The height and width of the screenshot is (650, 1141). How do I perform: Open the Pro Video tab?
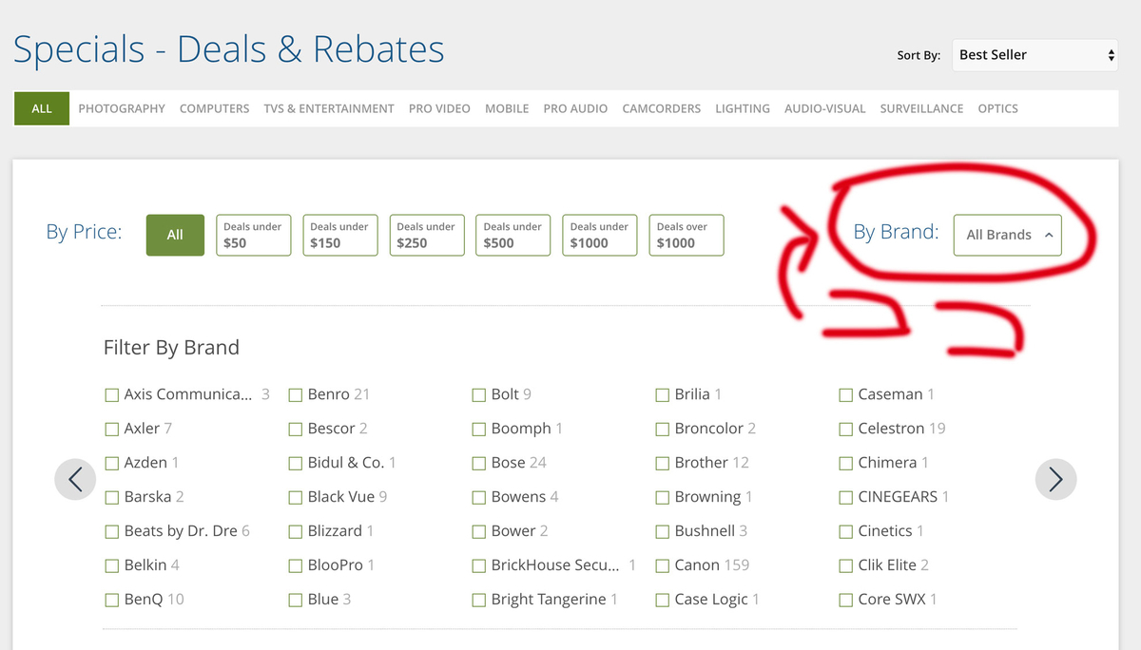(x=439, y=108)
